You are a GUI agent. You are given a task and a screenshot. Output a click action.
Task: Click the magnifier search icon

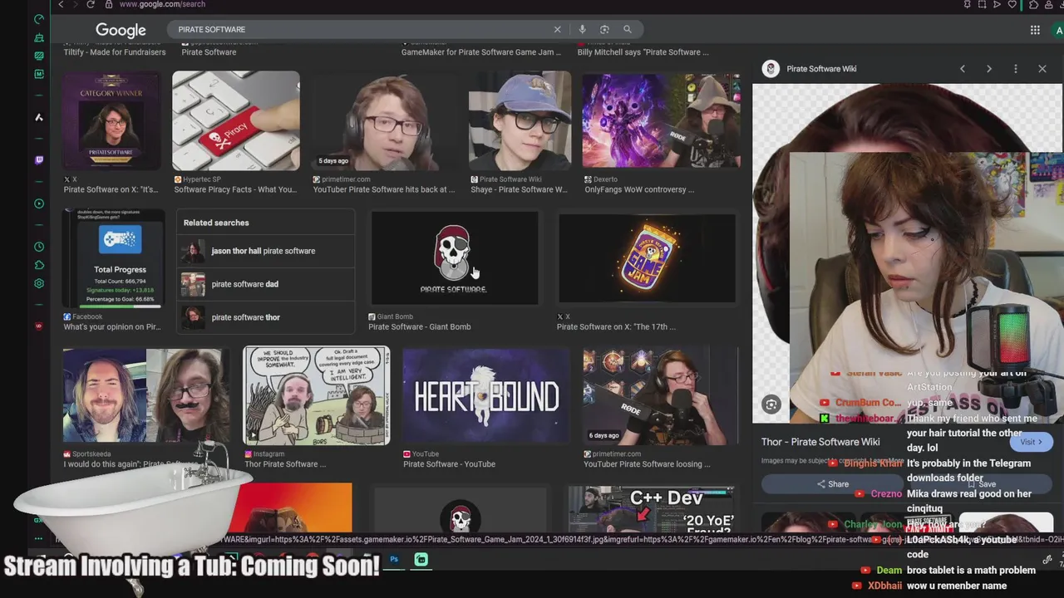coord(628,29)
